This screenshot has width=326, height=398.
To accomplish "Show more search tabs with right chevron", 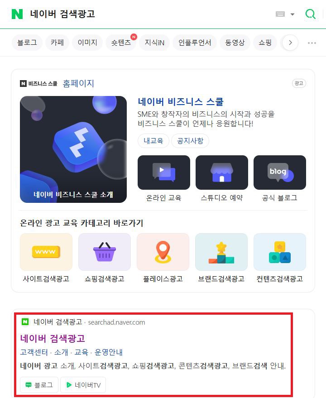I will (x=290, y=43).
